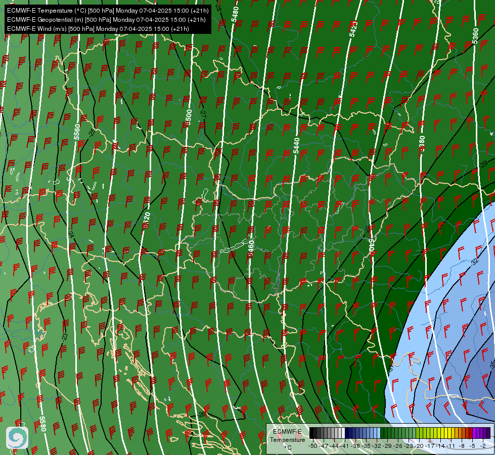The image size is (495, 455).
Task: Click the 5360 geopotential contour label
Action: click(475, 36)
